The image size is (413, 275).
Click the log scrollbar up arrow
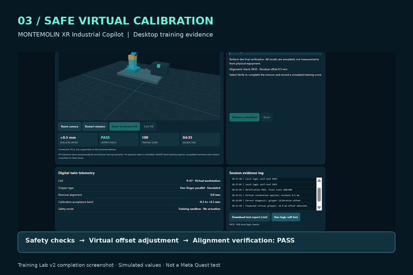[x=319, y=181]
